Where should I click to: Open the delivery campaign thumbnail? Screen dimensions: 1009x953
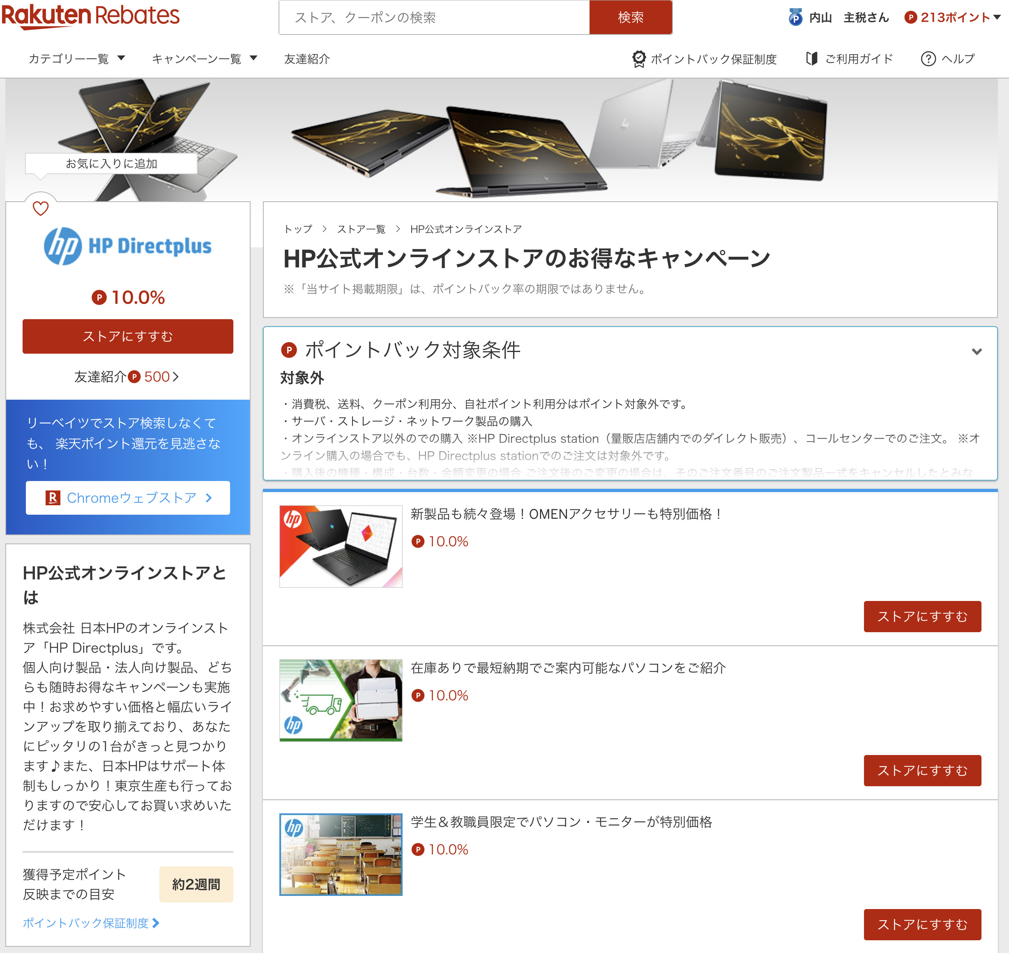[341, 700]
